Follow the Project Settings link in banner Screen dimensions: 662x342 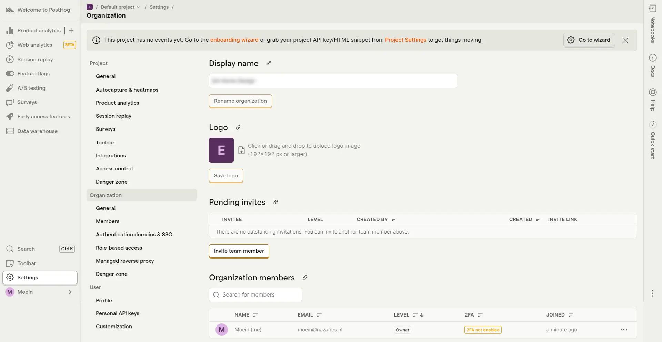[405, 40]
